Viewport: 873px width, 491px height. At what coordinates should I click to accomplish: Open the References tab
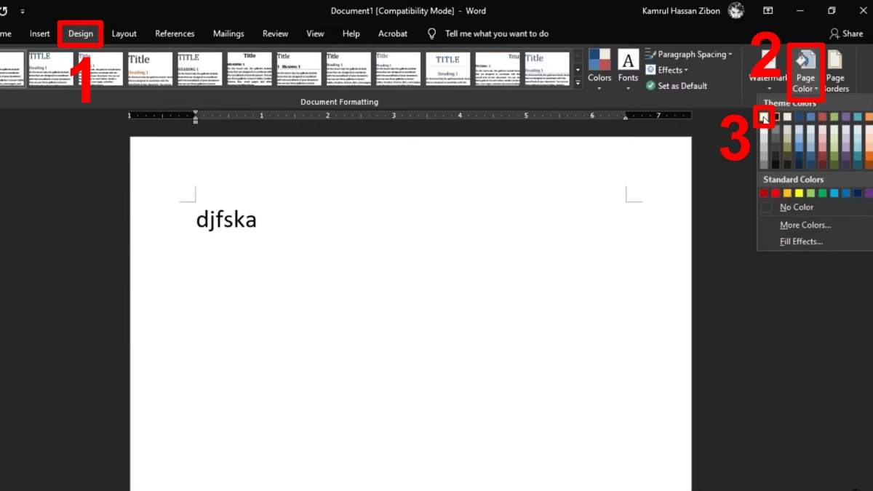(x=175, y=33)
